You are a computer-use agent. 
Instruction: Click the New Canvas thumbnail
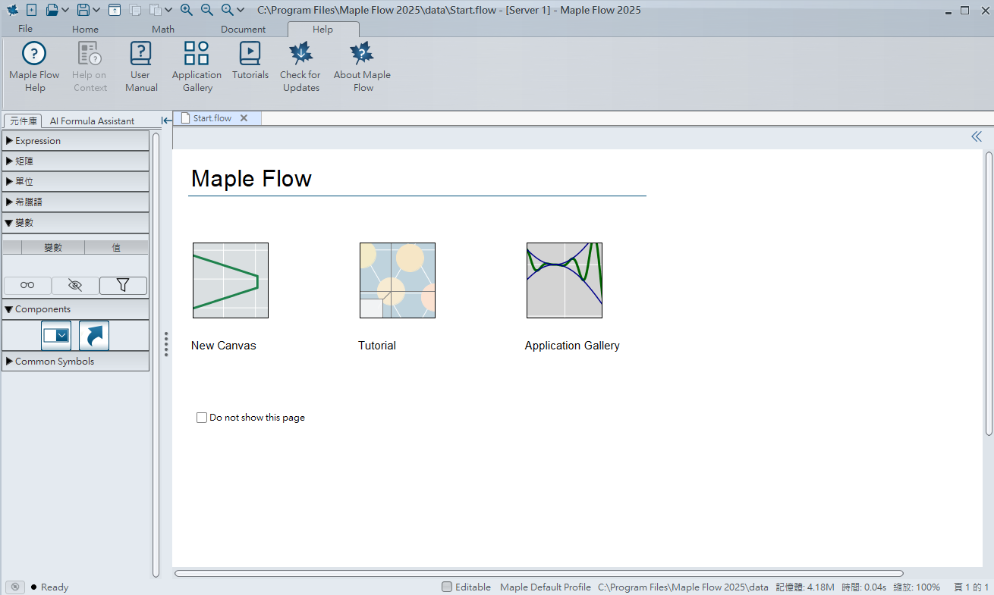point(231,280)
